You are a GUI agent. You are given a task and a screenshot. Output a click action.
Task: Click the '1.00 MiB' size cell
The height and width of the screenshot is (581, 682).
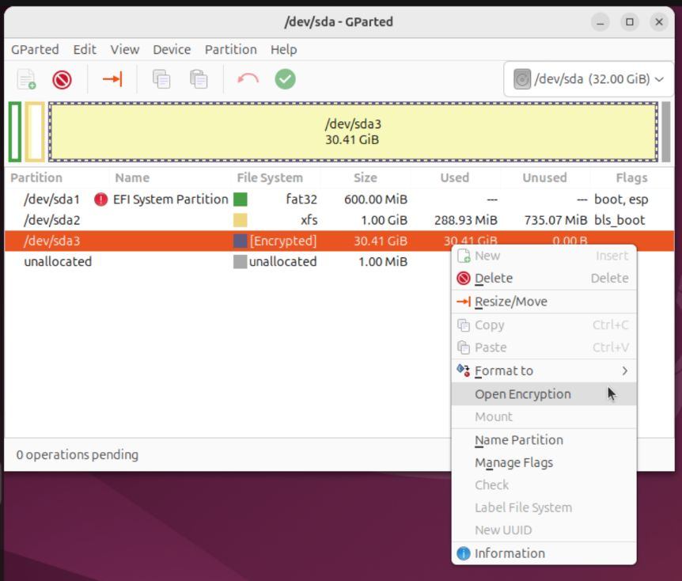coord(383,261)
